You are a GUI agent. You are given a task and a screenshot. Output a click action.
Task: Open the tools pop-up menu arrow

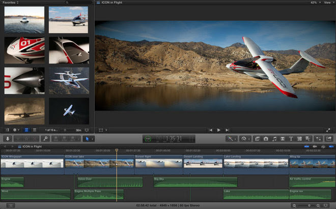tap(93, 139)
